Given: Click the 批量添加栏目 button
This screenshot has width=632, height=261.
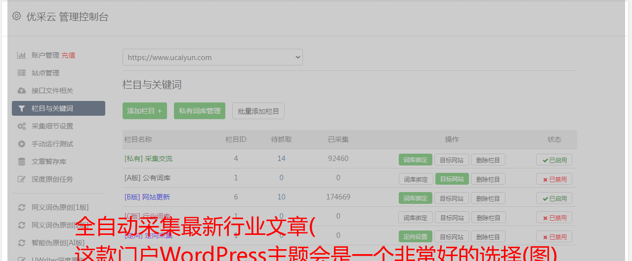Looking at the screenshot, I should (258, 111).
